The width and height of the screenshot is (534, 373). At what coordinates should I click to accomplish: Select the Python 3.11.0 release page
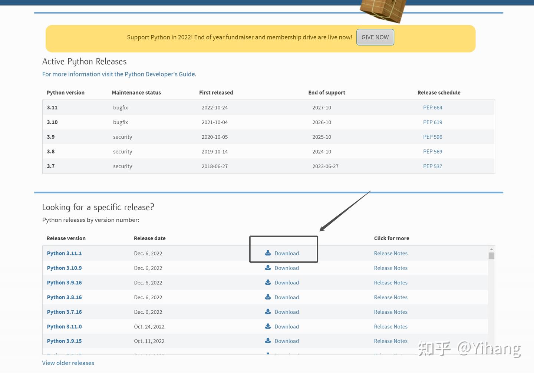[64, 326]
